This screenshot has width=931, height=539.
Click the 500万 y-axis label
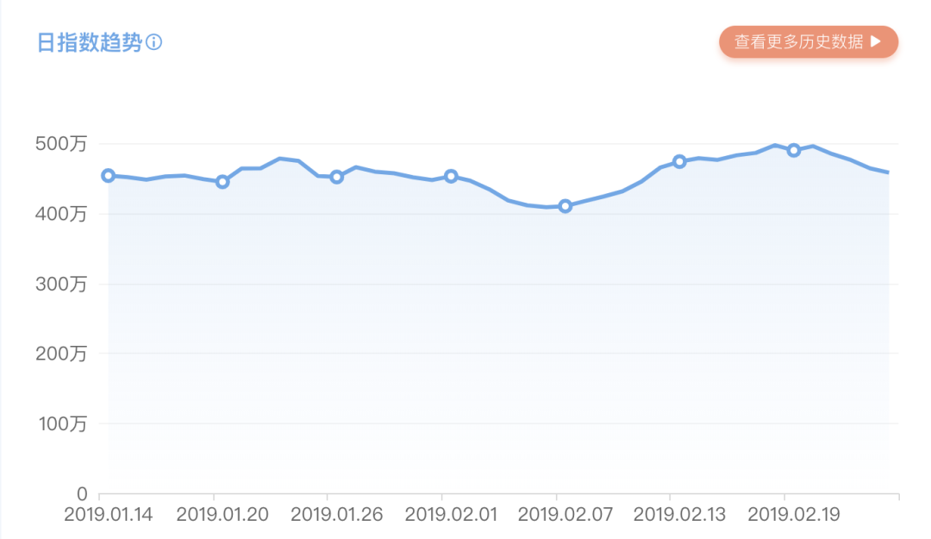pyautogui.click(x=60, y=144)
